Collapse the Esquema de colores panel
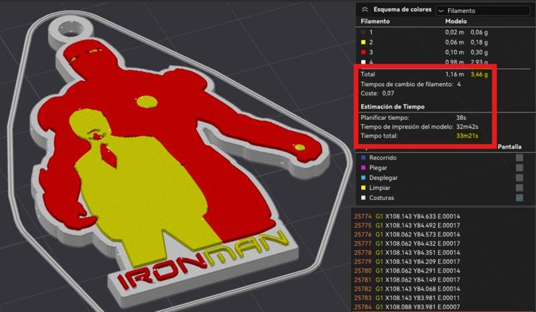 point(364,10)
